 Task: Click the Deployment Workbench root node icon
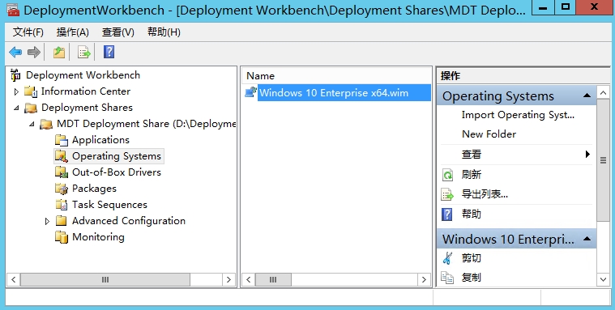[15, 74]
